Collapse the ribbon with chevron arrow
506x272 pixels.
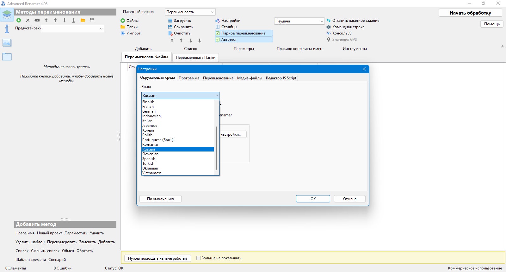coord(502,46)
